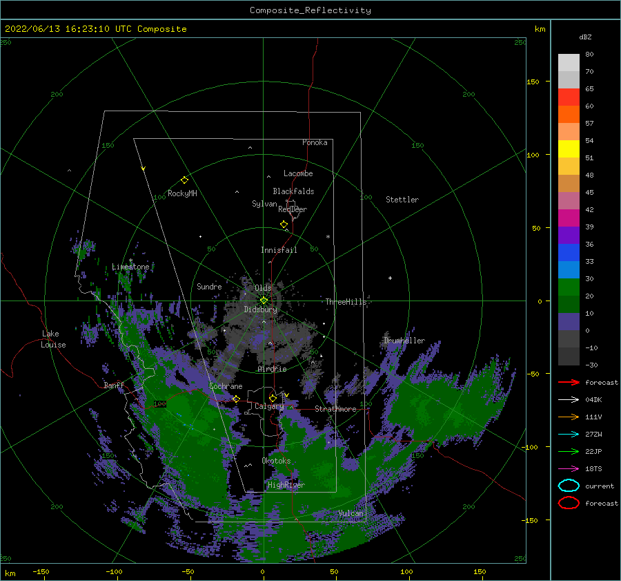Click the Calgary city label
The image size is (621, 581).
tap(269, 406)
